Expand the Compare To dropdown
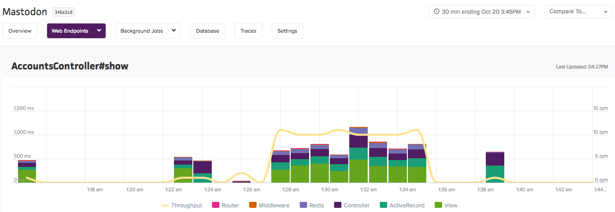The image size is (615, 212). tap(579, 12)
